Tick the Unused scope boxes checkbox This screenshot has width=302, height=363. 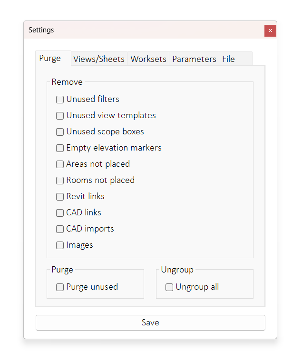pos(60,132)
